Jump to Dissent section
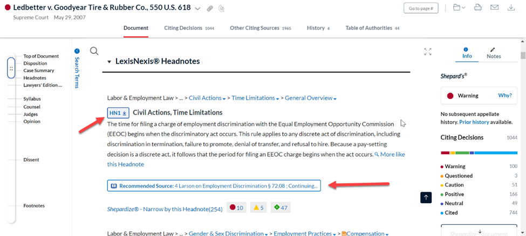Image resolution: width=526 pixels, height=236 pixels. 31,160
